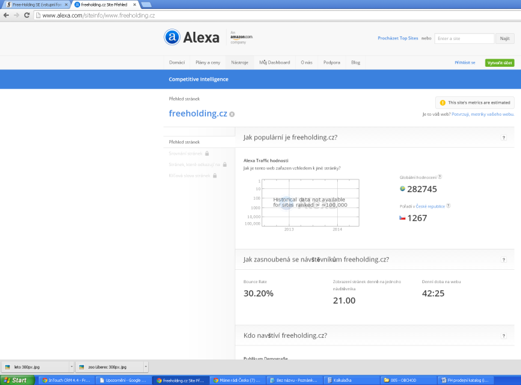Click the browser Back arrow
Viewport: 521px width, 385px height.
click(6, 15)
